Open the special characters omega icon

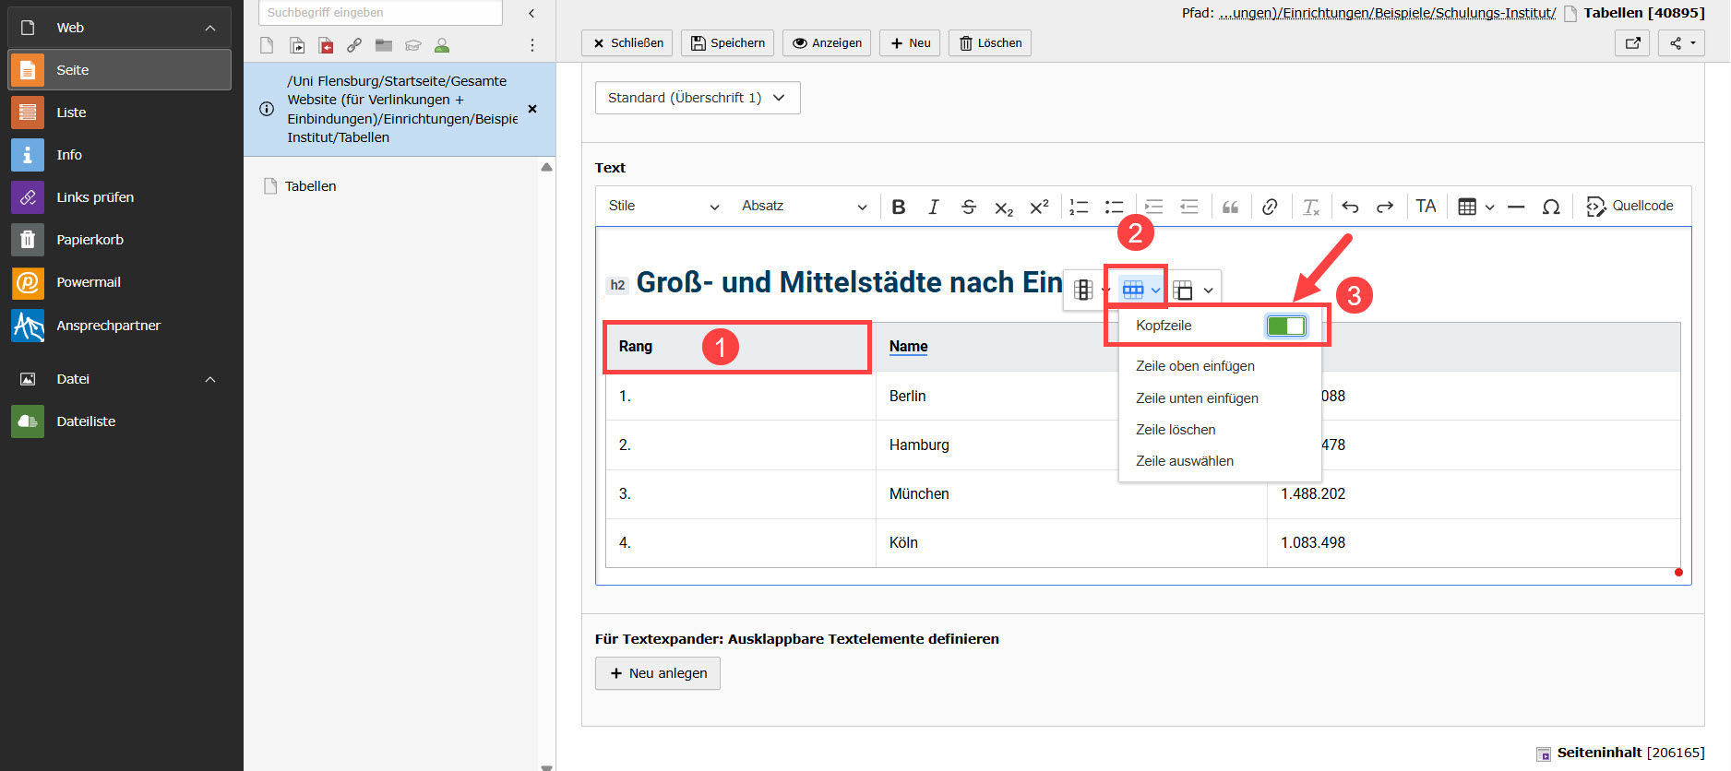(1551, 207)
